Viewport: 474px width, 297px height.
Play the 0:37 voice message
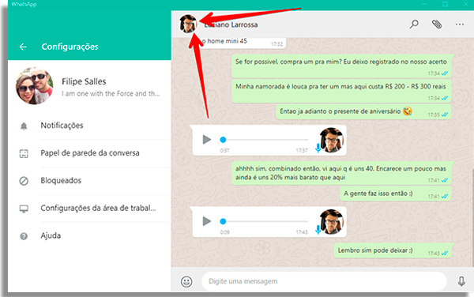pos(206,140)
